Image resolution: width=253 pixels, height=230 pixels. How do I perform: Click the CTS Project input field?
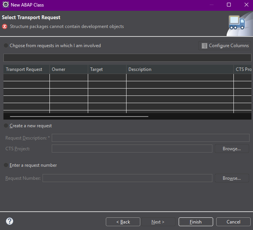click(132, 148)
